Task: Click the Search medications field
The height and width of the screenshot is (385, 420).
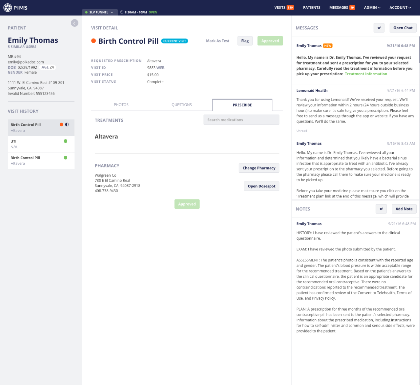Action: point(241,120)
